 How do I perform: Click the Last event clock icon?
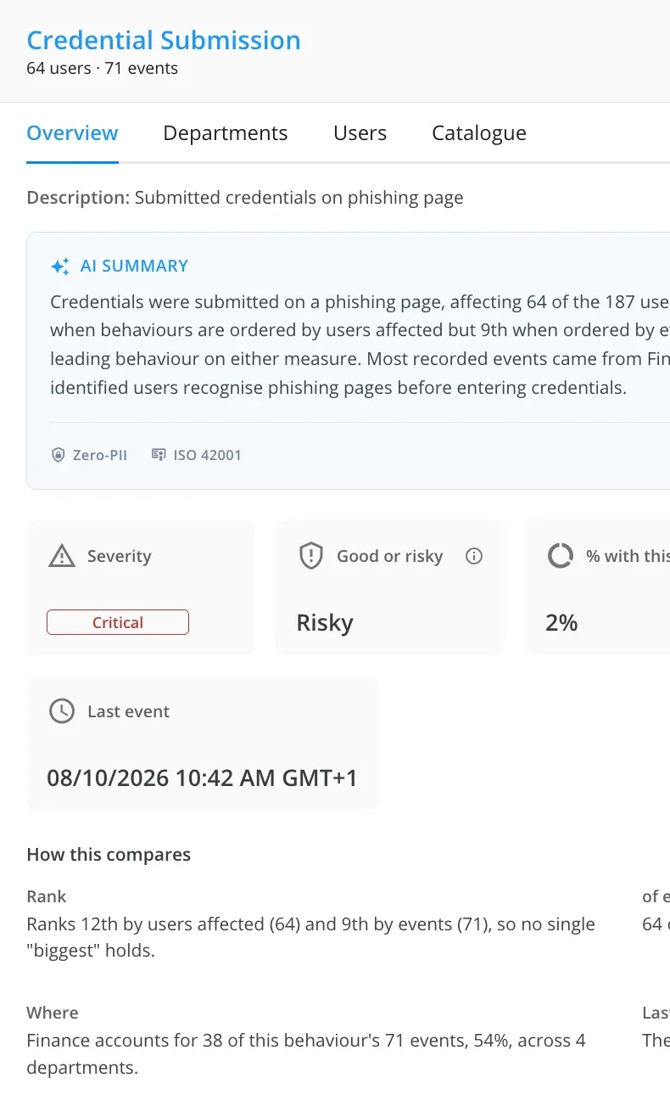click(62, 711)
